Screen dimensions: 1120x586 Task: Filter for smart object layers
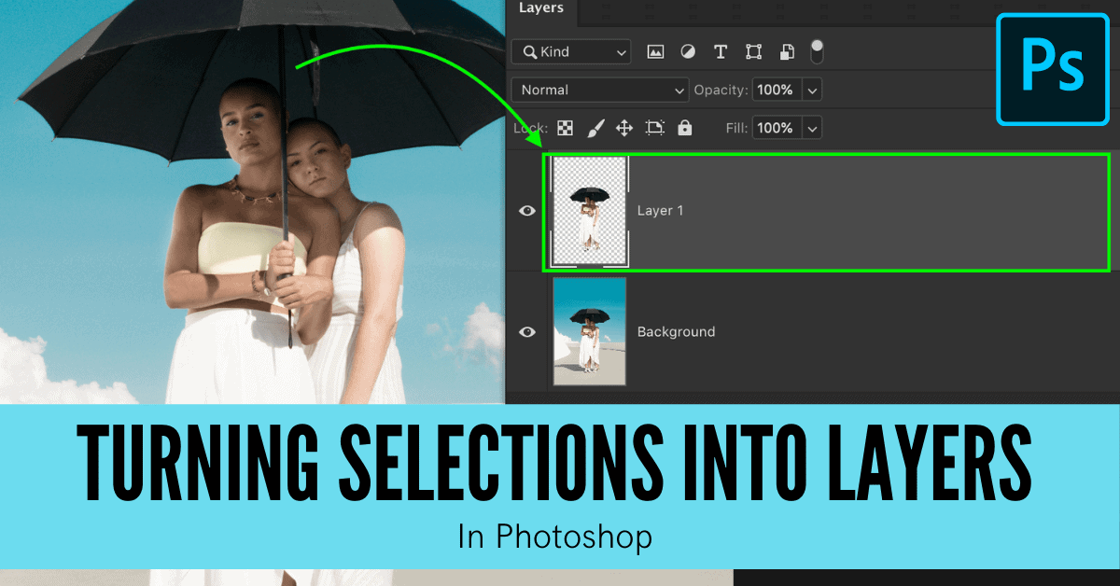click(x=787, y=51)
